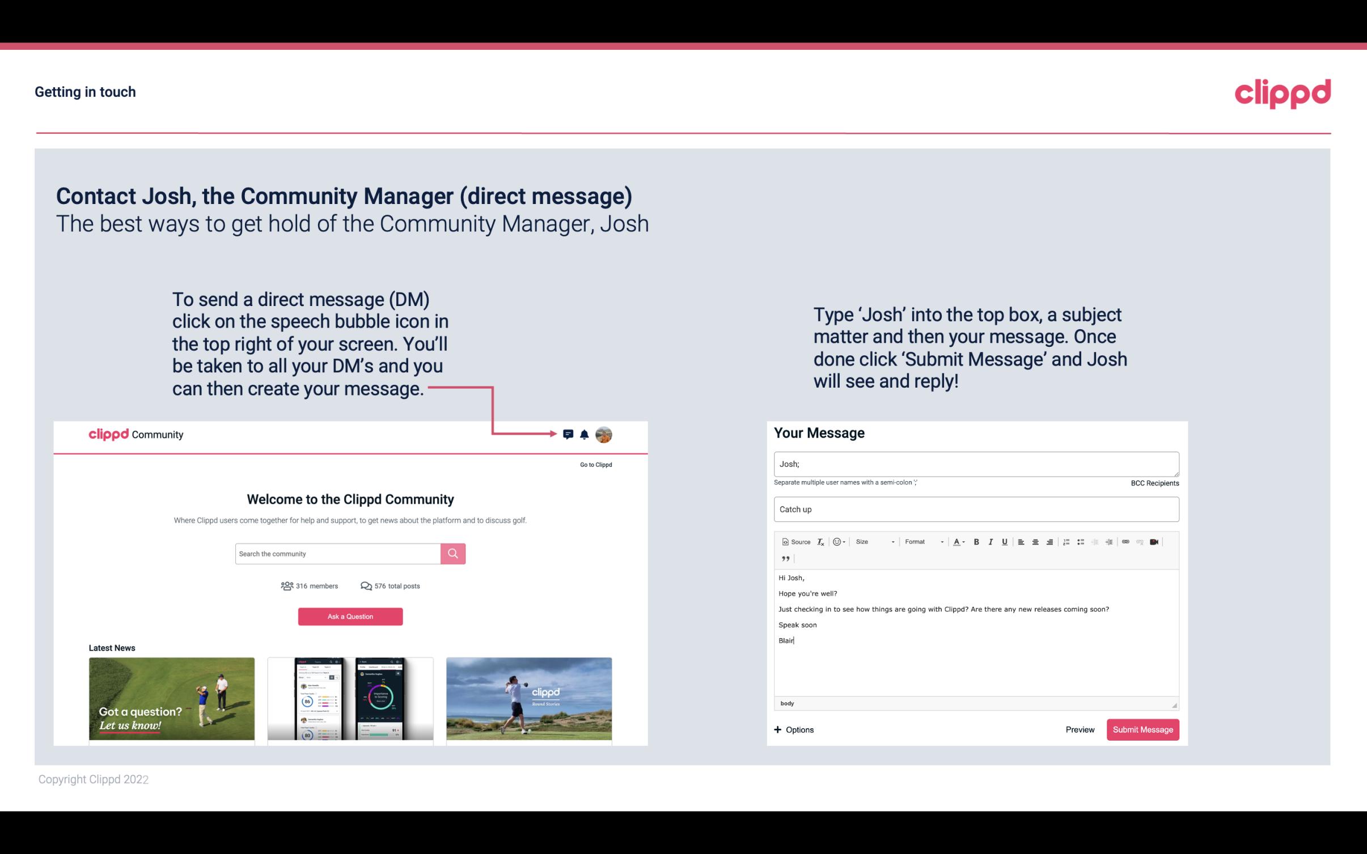Click the bold formatting B icon
The image size is (1367, 854).
pos(975,541)
